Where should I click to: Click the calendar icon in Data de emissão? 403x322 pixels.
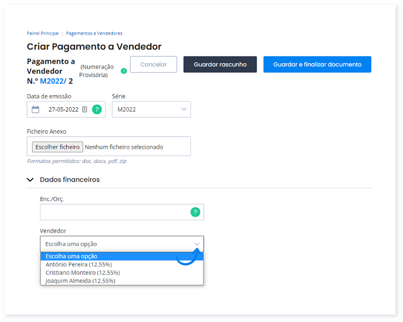click(35, 109)
